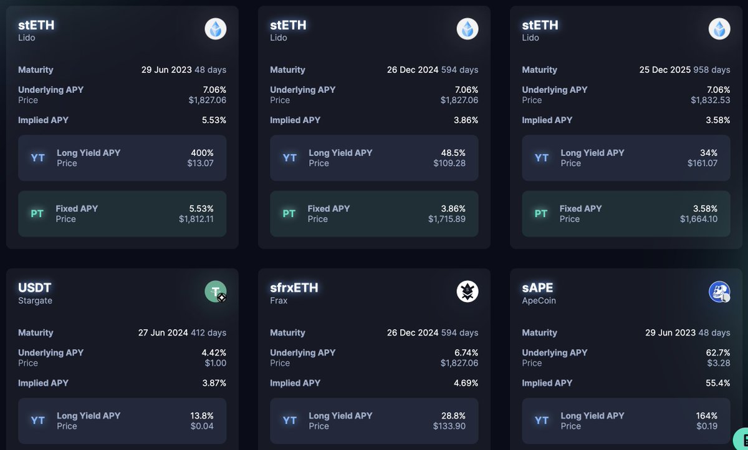Screen dimensions: 748x450
Task: Click the YT Long Yield 28.8% row on sfrxETH
Action: tap(374, 421)
